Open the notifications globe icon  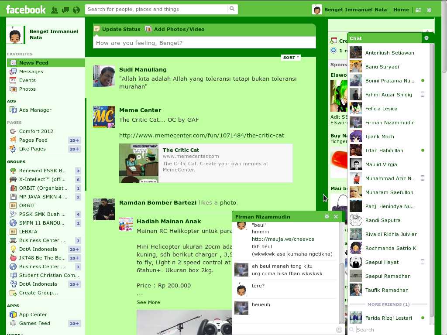click(76, 9)
